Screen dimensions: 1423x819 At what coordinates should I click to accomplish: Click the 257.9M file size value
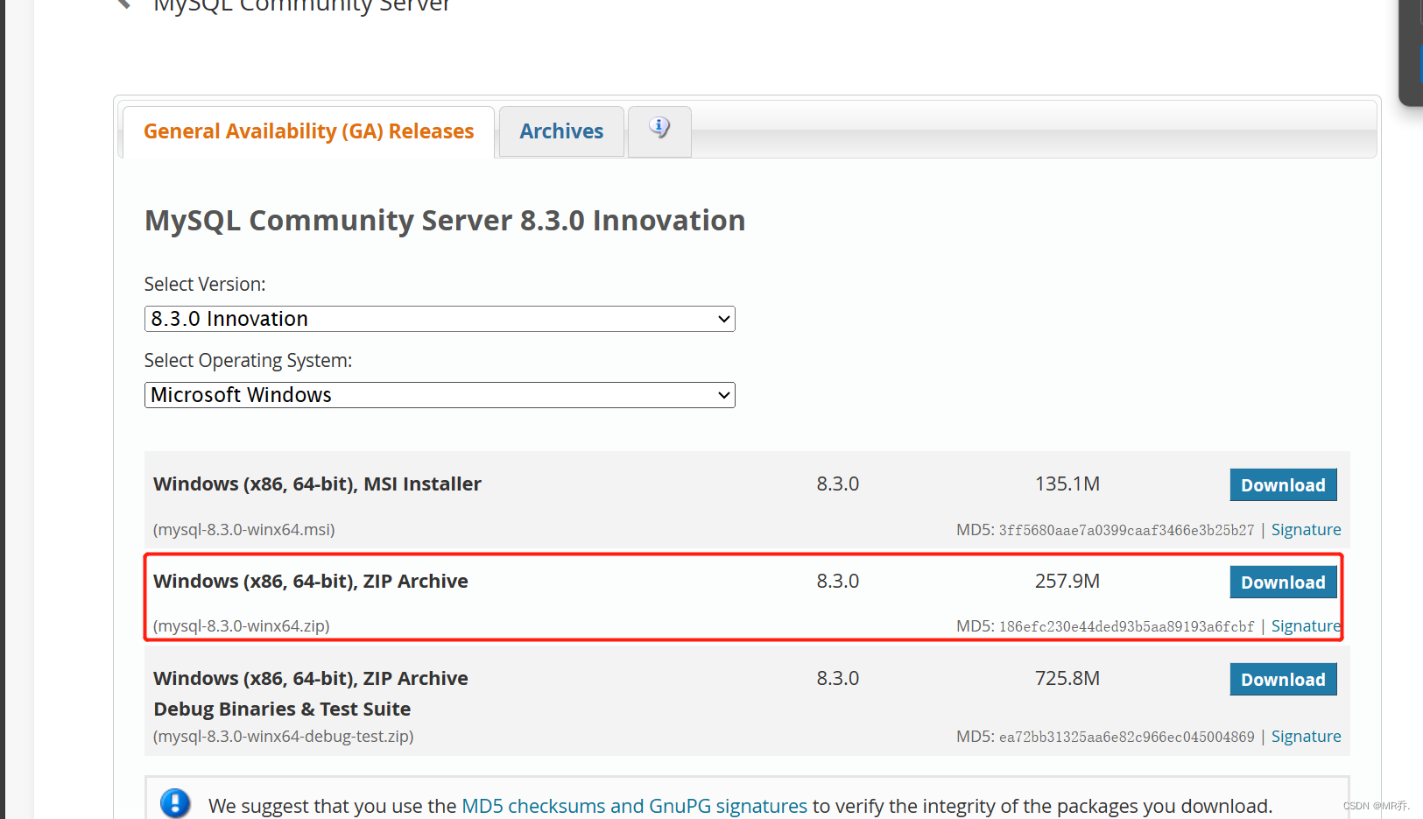pyautogui.click(x=1067, y=581)
